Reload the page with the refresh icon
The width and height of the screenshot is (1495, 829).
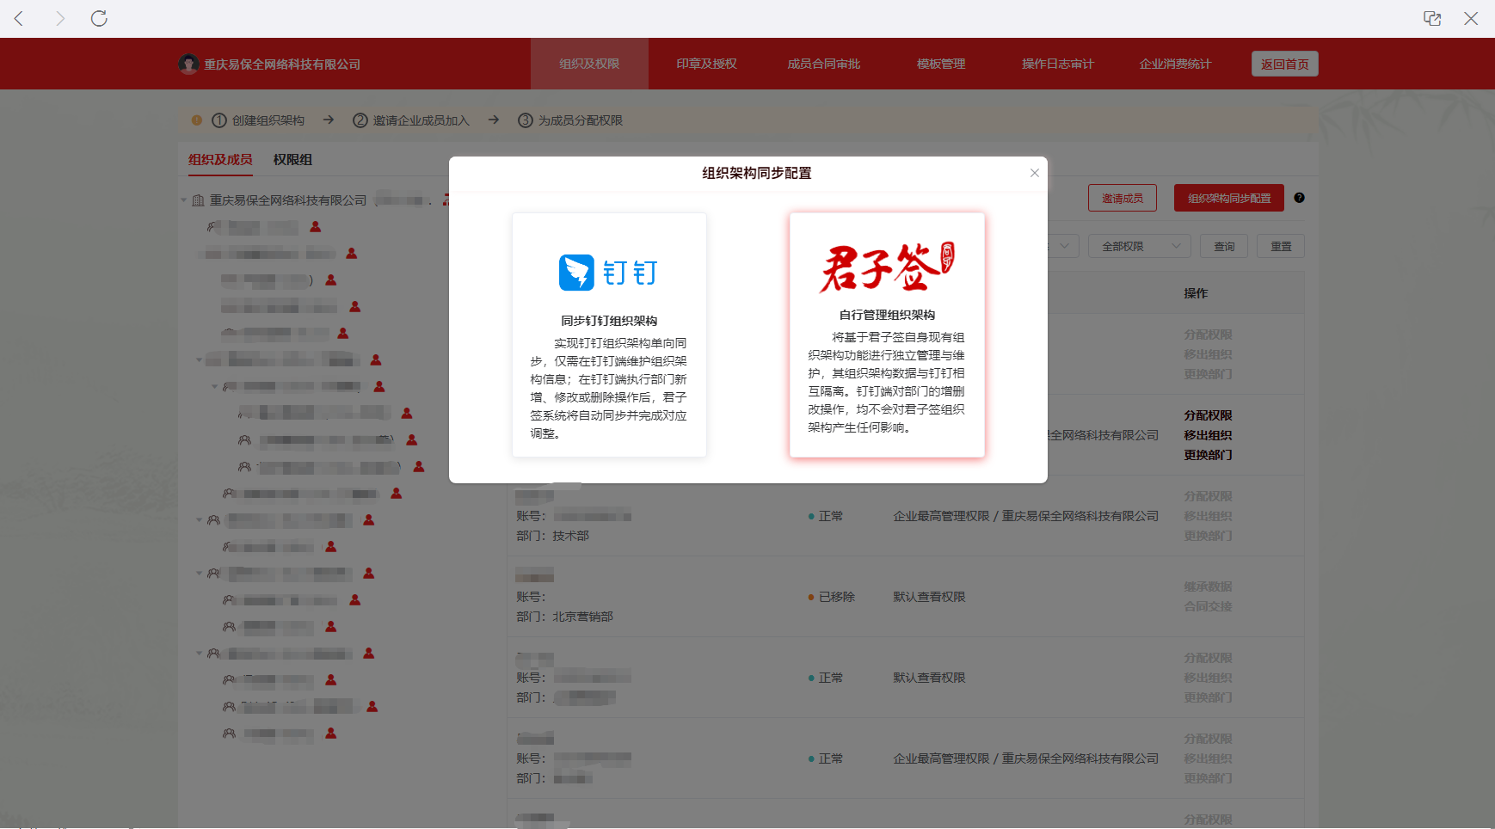(x=99, y=18)
